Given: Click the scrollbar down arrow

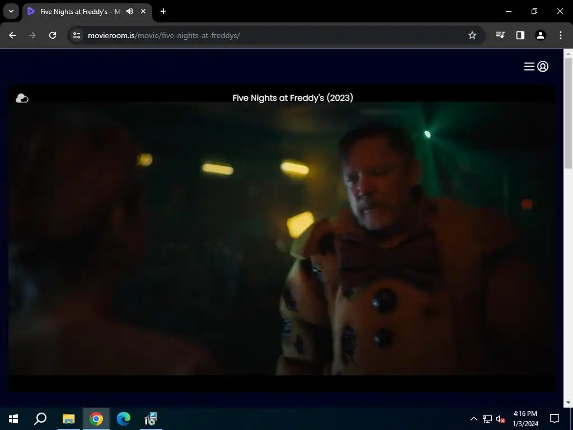Looking at the screenshot, I should pyautogui.click(x=568, y=403).
